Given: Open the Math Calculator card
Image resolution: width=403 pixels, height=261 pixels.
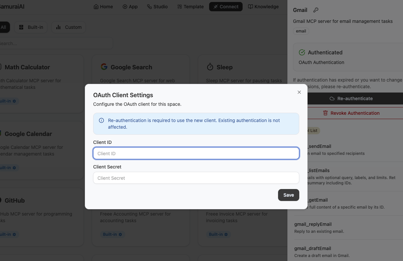Looking at the screenshot, I should 41,84.
